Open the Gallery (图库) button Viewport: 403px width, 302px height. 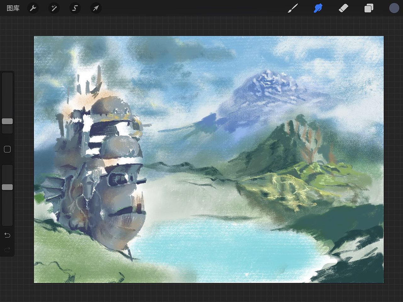pyautogui.click(x=13, y=8)
